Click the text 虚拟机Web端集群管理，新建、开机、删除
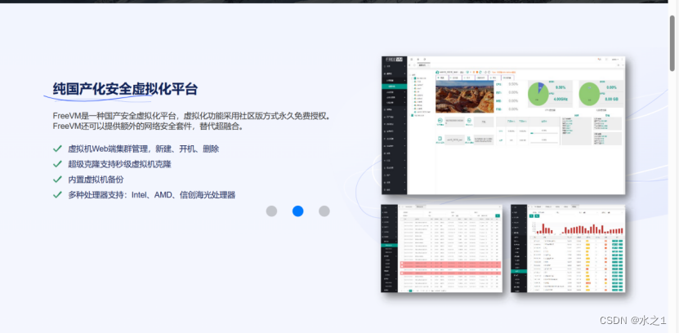Screen dimensions: 679x333 point(143,149)
